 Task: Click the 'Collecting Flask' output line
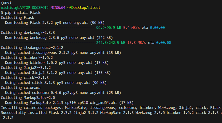(x=17, y=18)
